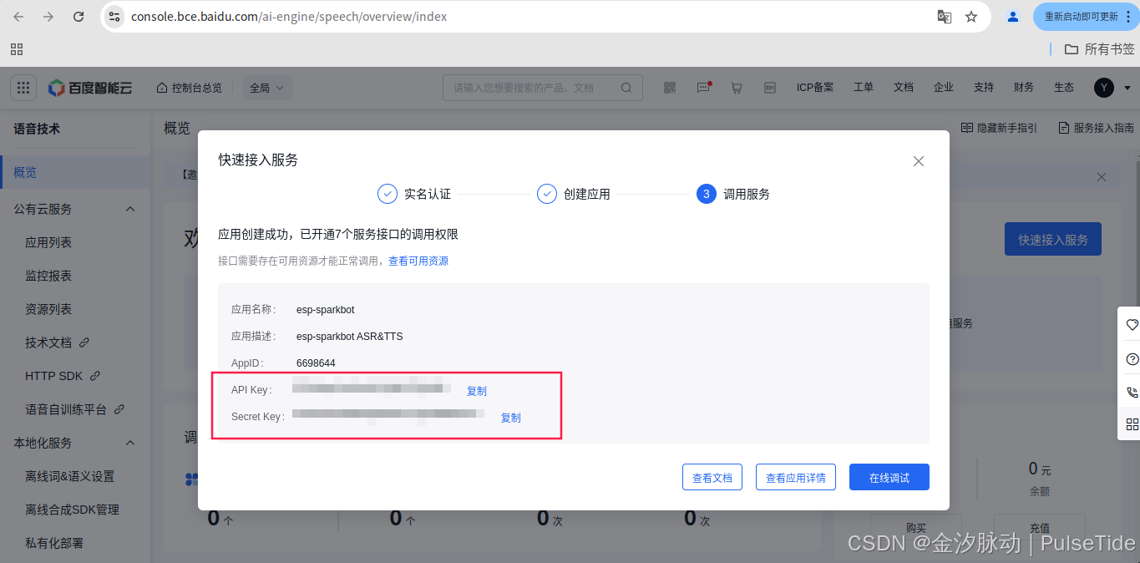Click the translate page icon
Screen dimensions: 1140x563
pyautogui.click(x=945, y=17)
